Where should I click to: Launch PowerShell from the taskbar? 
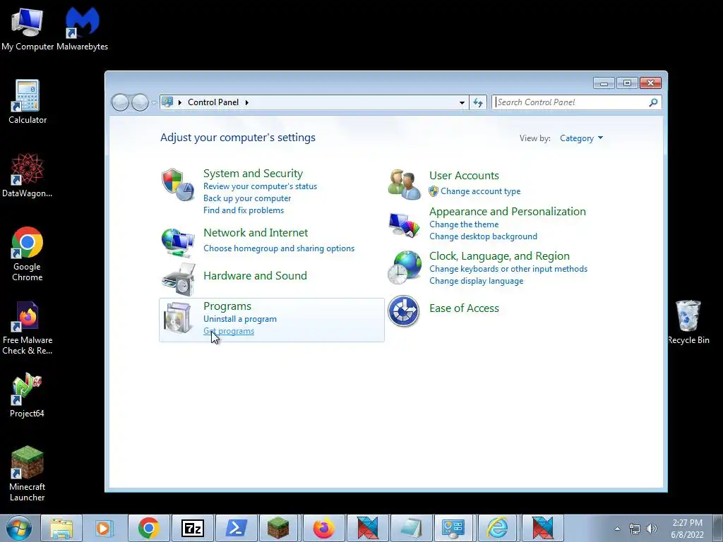tap(236, 528)
